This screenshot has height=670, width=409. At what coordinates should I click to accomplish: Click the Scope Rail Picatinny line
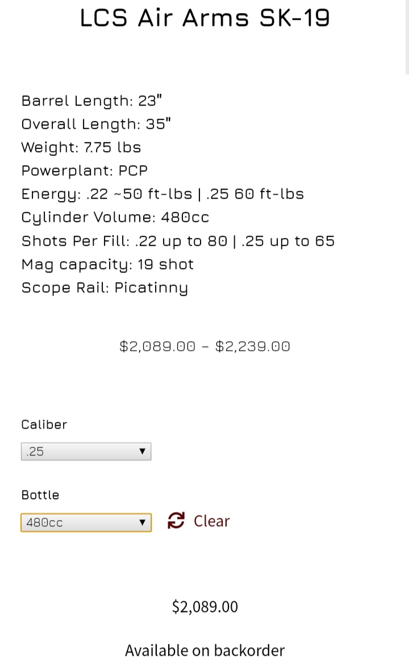click(x=105, y=288)
